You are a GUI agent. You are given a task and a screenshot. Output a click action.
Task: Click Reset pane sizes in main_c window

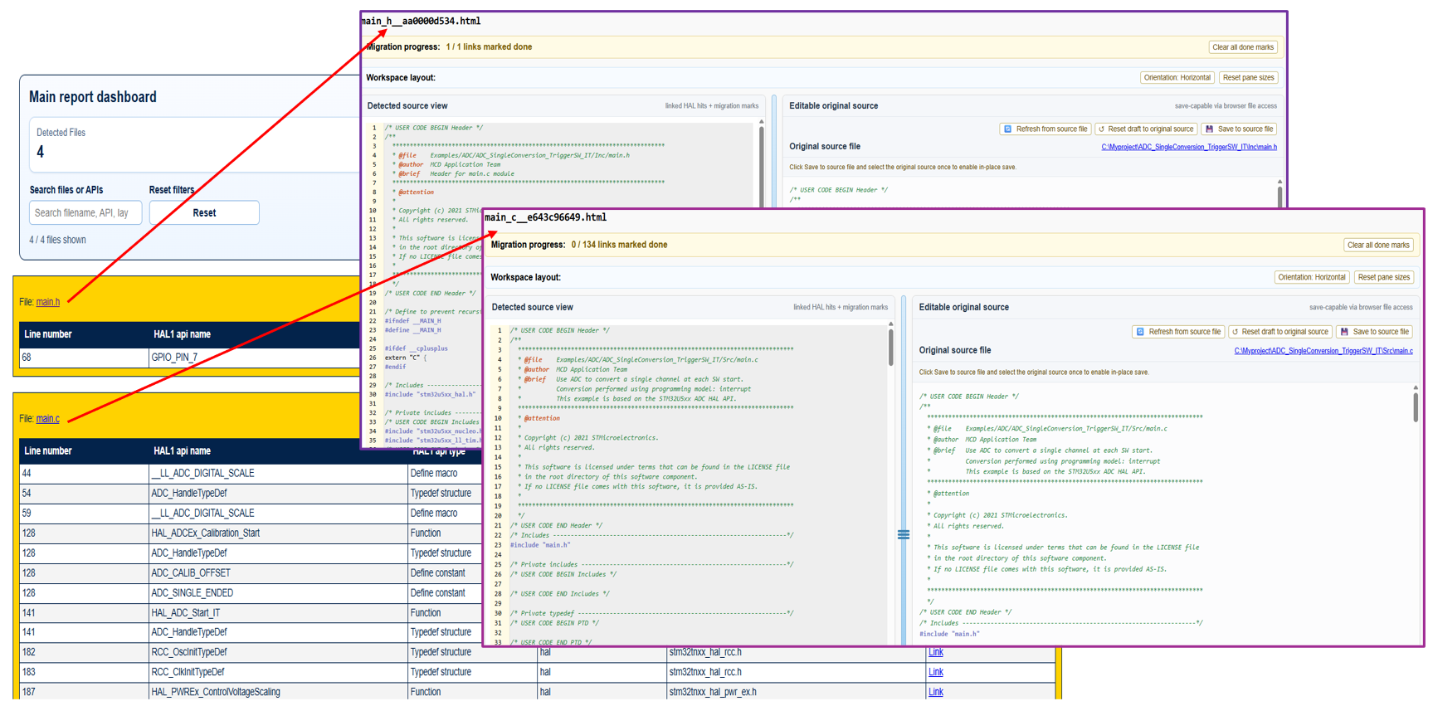point(1383,277)
